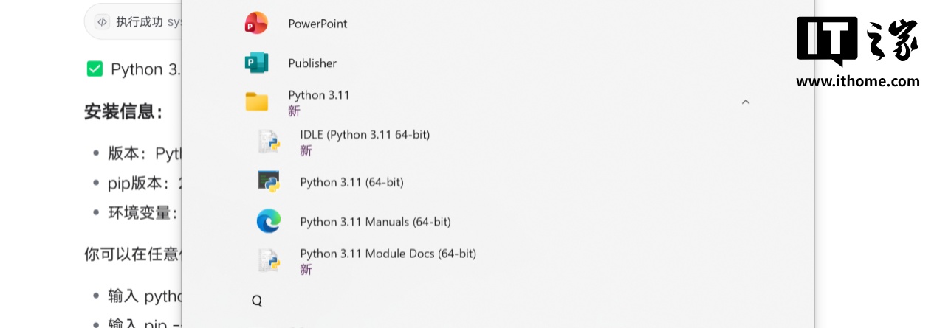Click the code icon beside 执行成功
The width and height of the screenshot is (934, 328).
102,21
